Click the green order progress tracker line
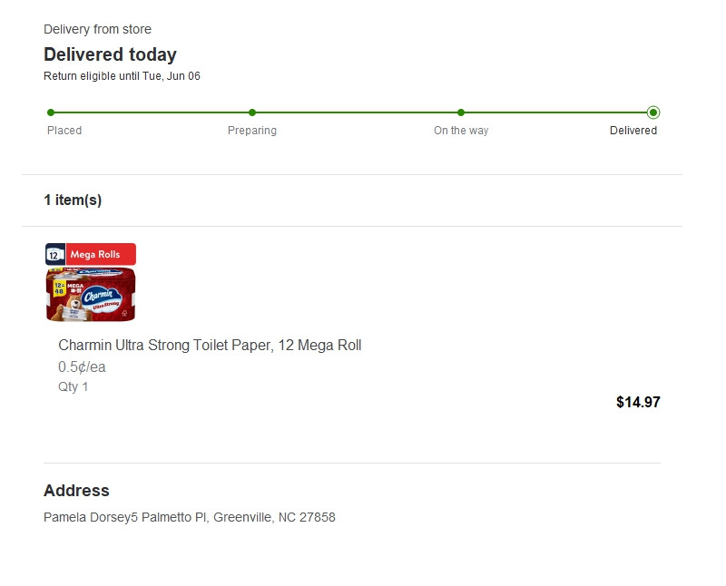The width and height of the screenshot is (726, 586). [354, 112]
